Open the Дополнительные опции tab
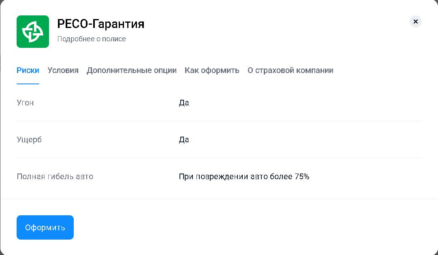This screenshot has height=255, width=438. pos(131,71)
